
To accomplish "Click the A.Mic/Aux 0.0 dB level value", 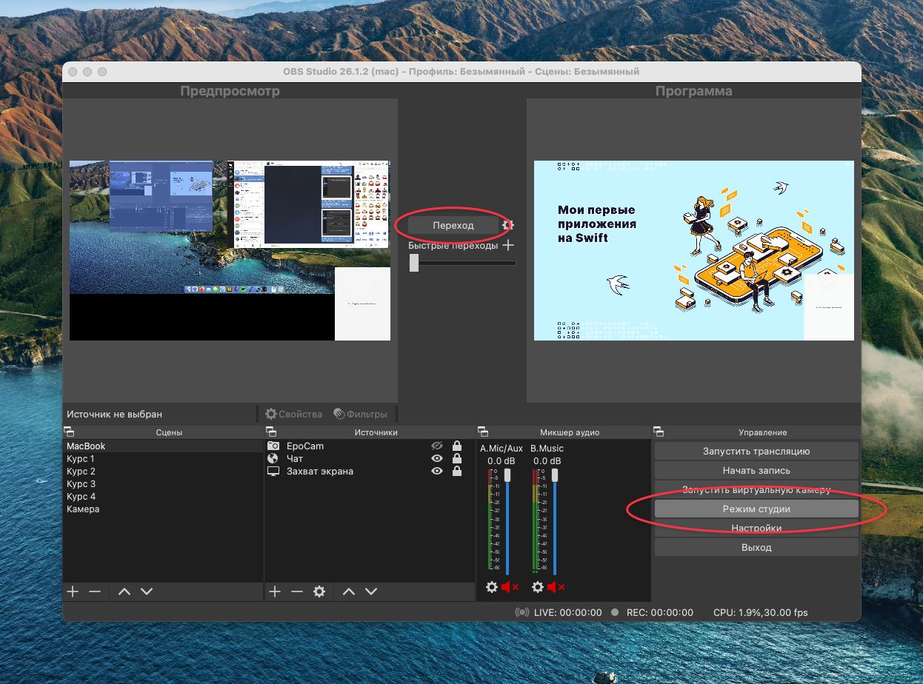I will tap(500, 461).
